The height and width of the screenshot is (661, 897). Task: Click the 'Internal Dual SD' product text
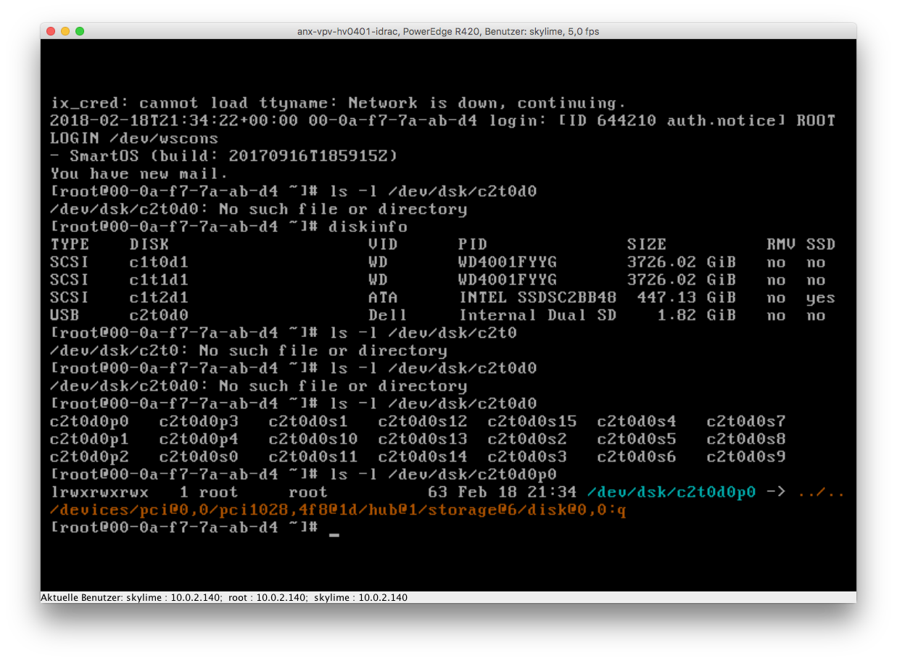537,315
